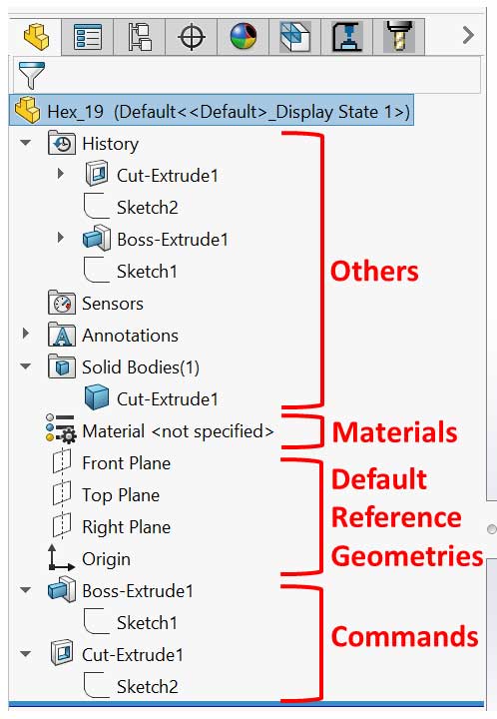This screenshot has height=719, width=497.
Task: Collapse the Solid Bodies(1) folder
Action: (x=26, y=366)
